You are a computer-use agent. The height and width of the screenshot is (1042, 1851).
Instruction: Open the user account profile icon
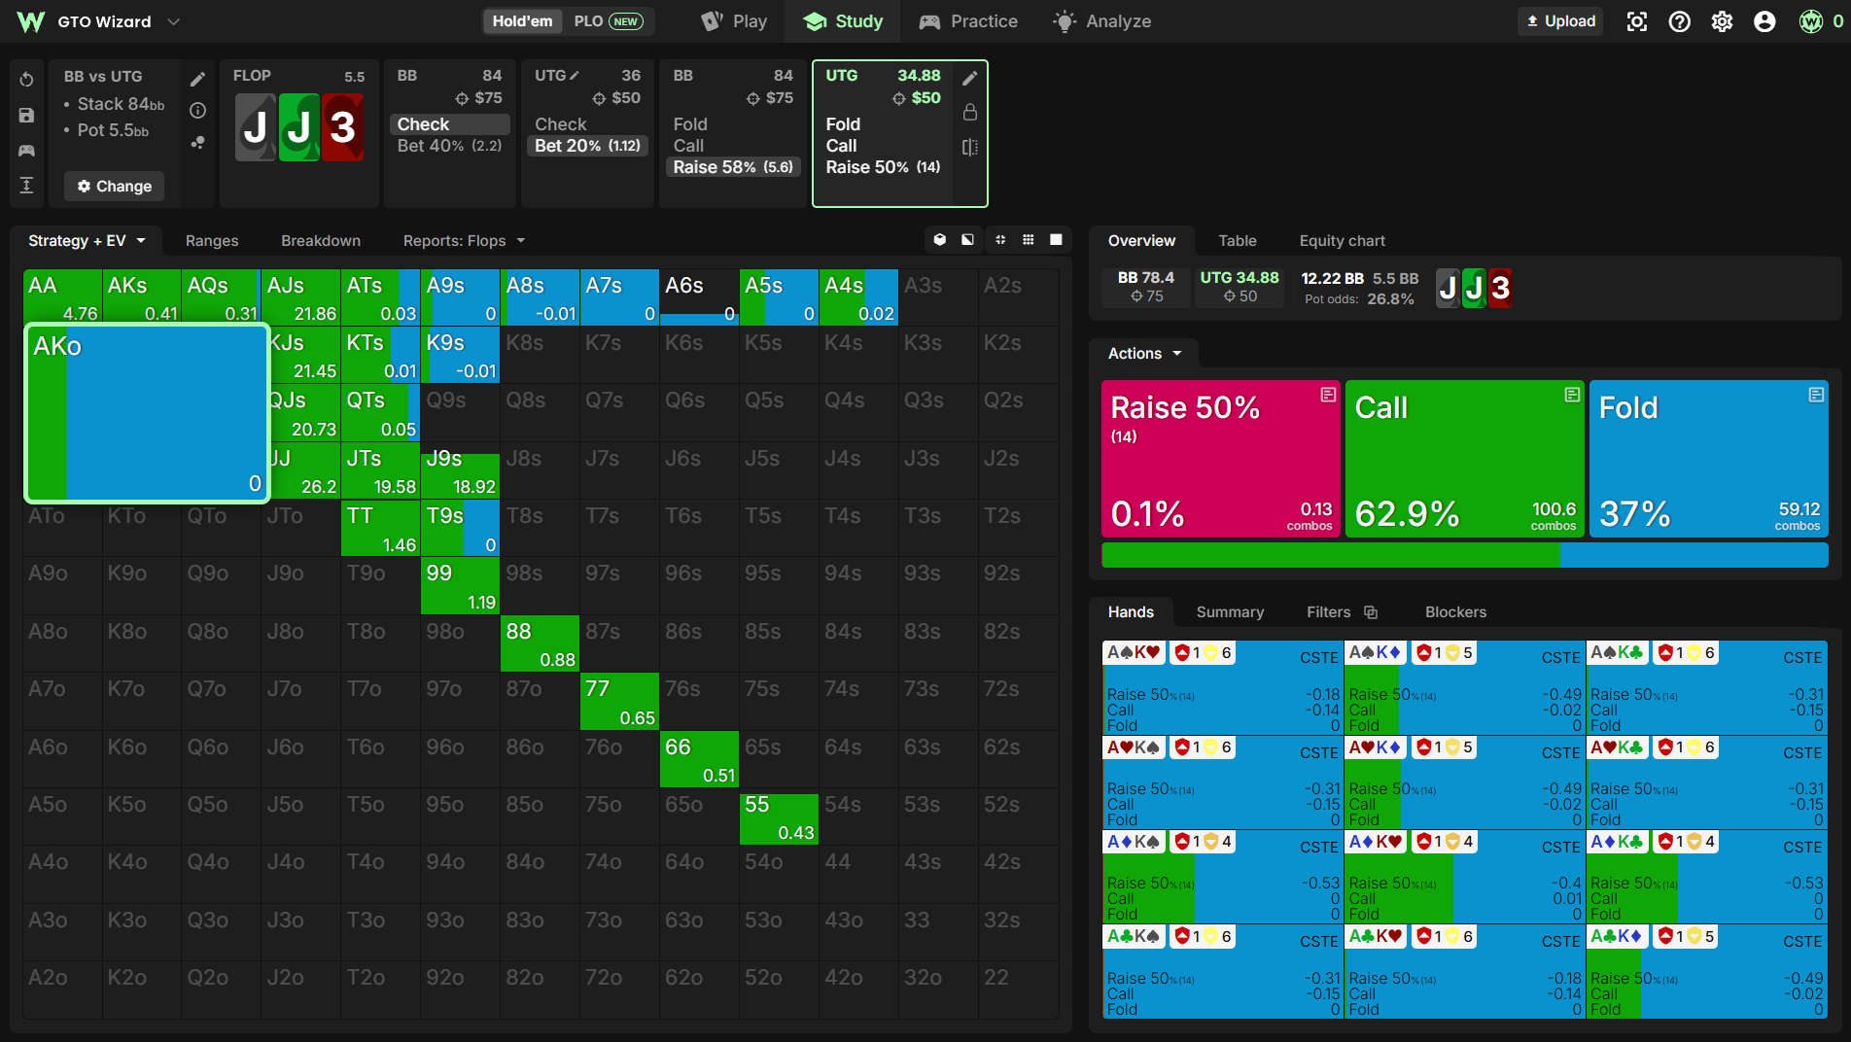(1764, 21)
